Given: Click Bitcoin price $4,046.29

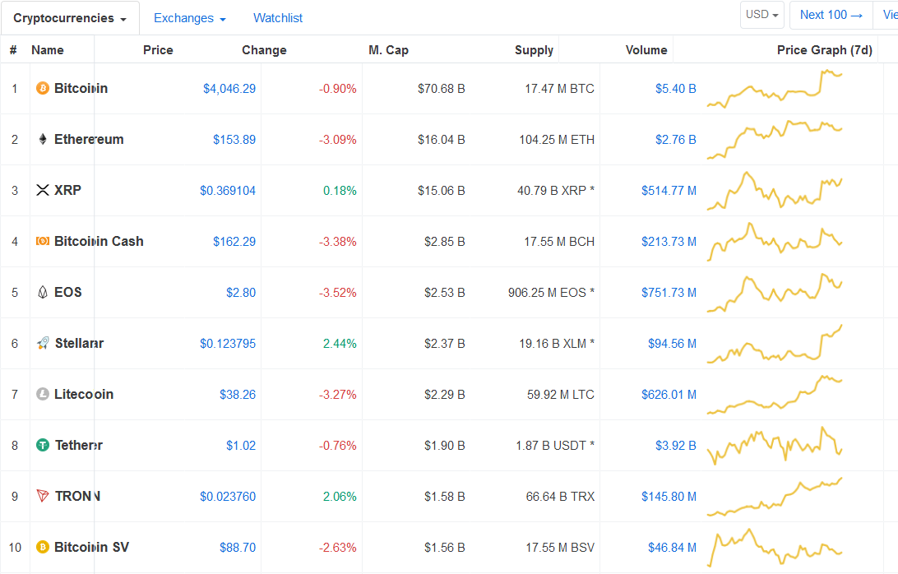Looking at the screenshot, I should [229, 89].
